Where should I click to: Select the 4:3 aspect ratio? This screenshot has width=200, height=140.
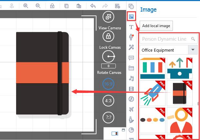coord(108,101)
